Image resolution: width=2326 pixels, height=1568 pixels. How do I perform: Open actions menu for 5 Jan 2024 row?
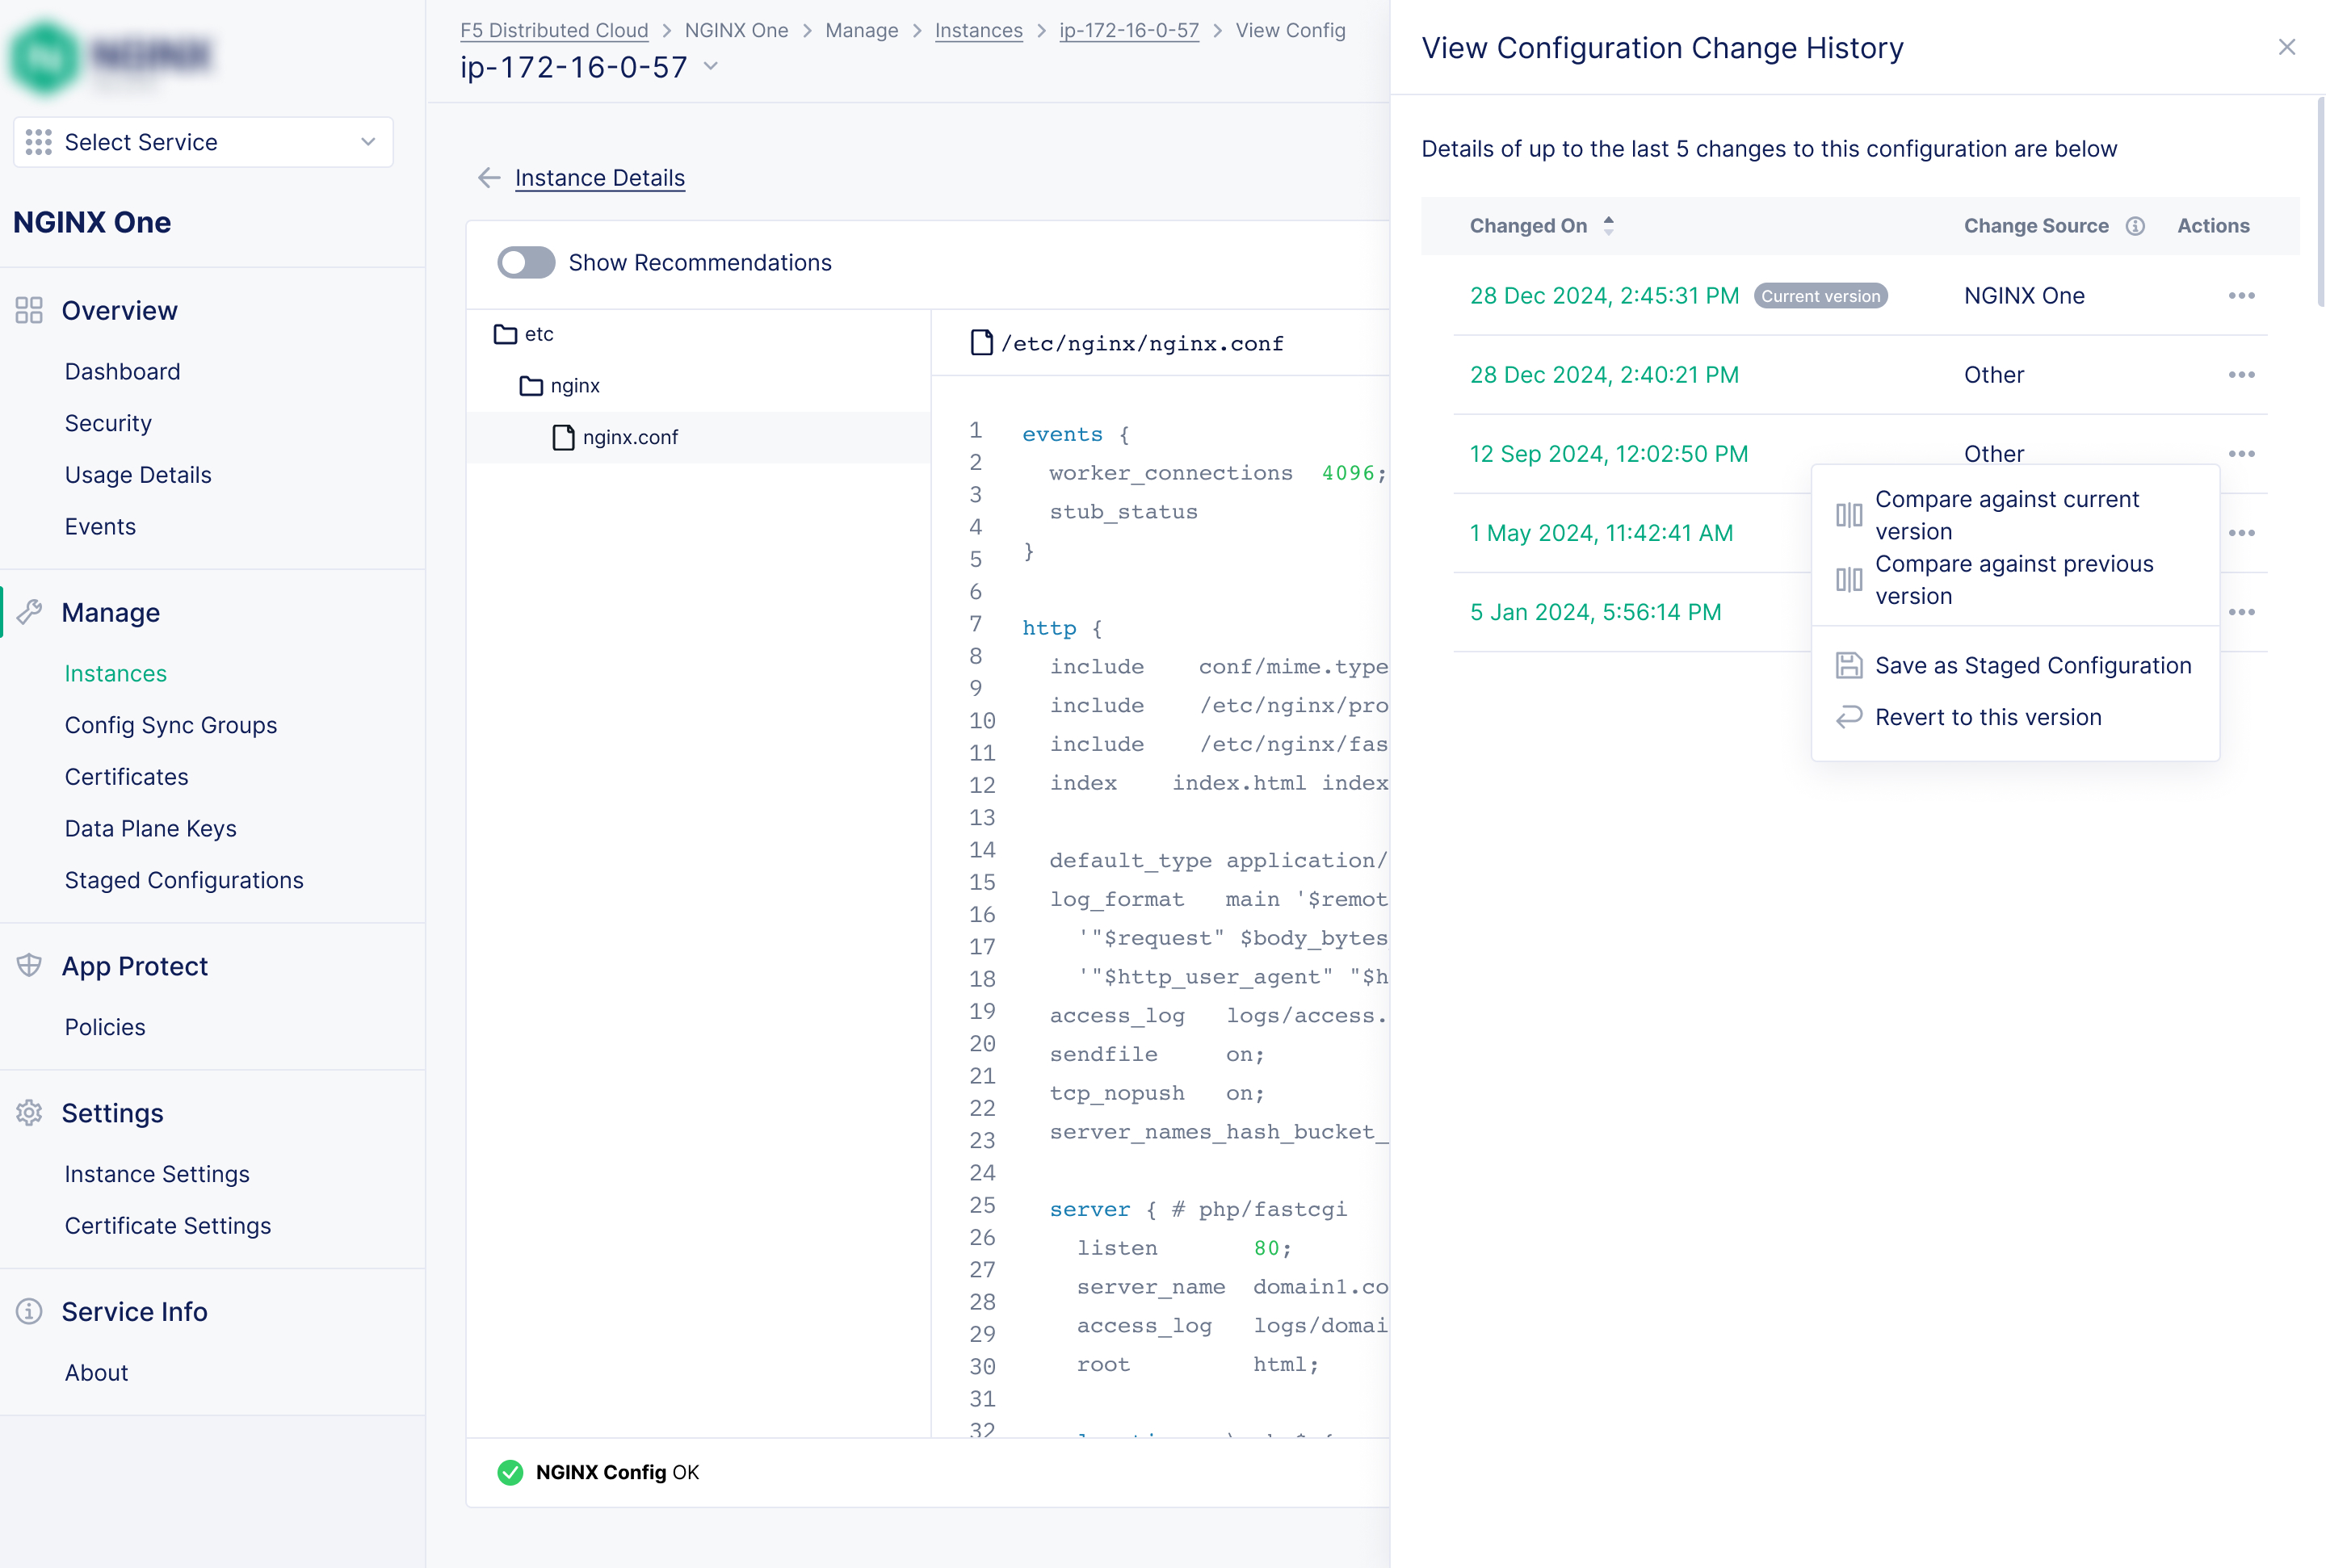pos(2241,612)
